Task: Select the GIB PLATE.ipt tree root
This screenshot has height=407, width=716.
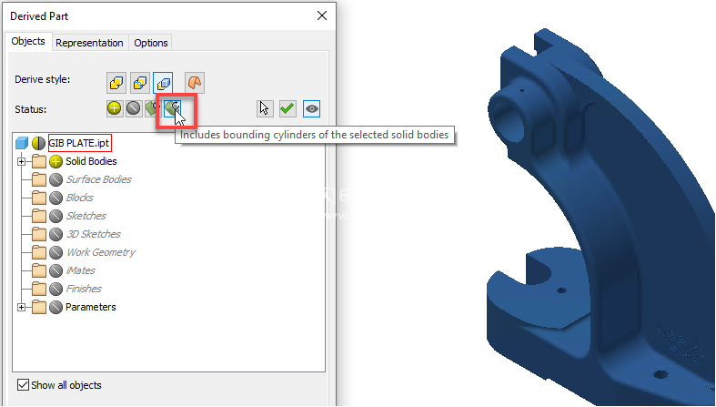Action: coord(79,143)
